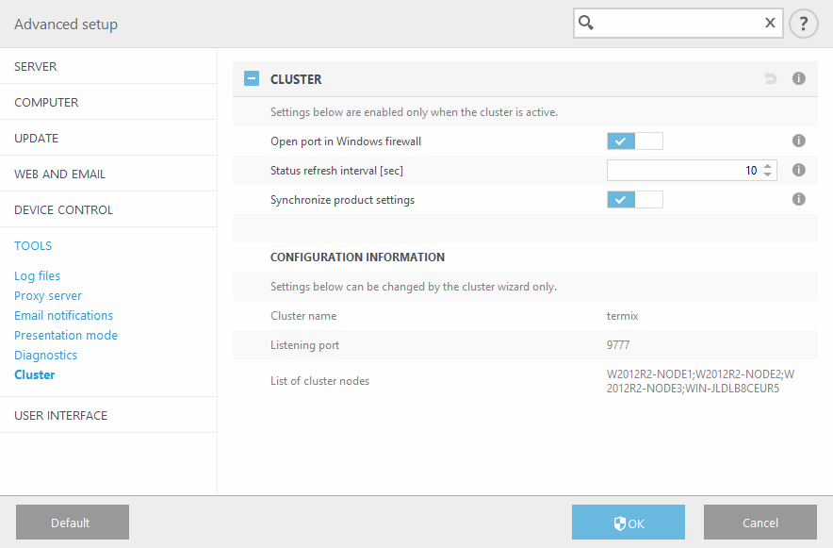Click the info icon on the Cluster section header
Viewport: 833px width, 548px height.
coord(798,78)
